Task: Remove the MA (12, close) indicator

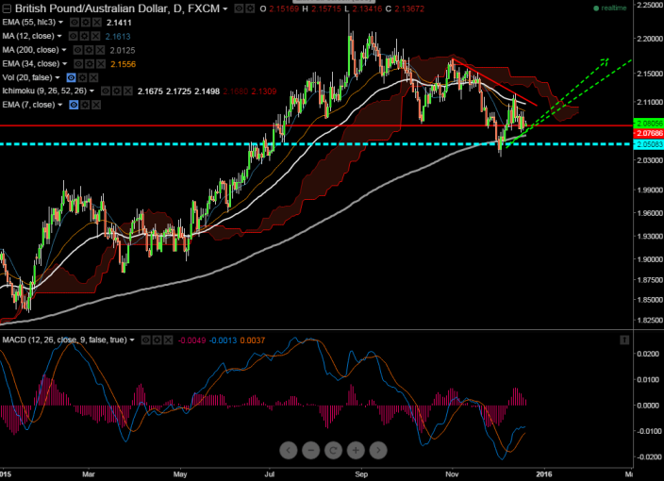Action: tap(95, 36)
